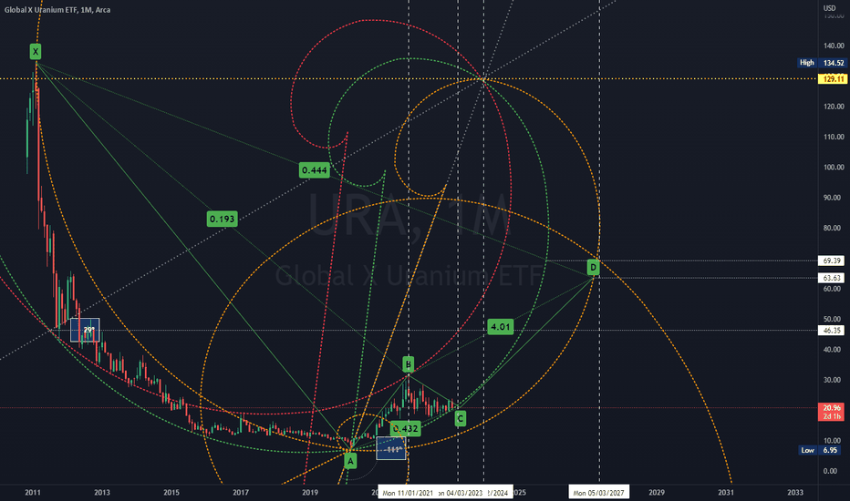Click the 4.01 ratio label
This screenshot has height=501, width=850.
tap(500, 327)
